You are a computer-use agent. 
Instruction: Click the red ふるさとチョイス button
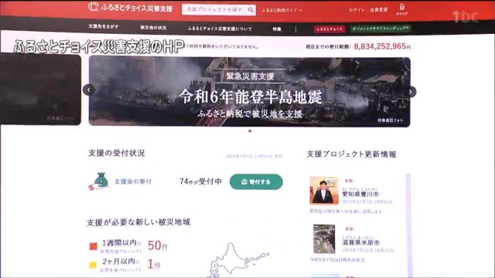(329, 29)
